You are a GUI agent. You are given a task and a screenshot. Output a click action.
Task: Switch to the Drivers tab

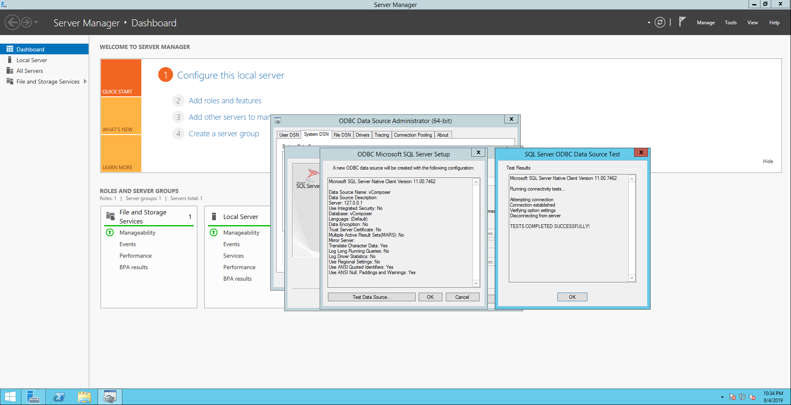362,135
